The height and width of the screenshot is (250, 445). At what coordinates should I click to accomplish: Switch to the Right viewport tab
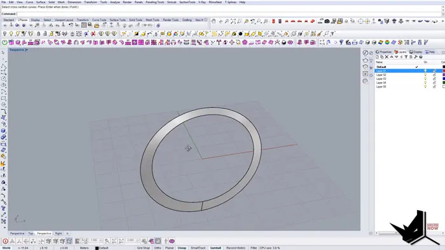pos(58,234)
